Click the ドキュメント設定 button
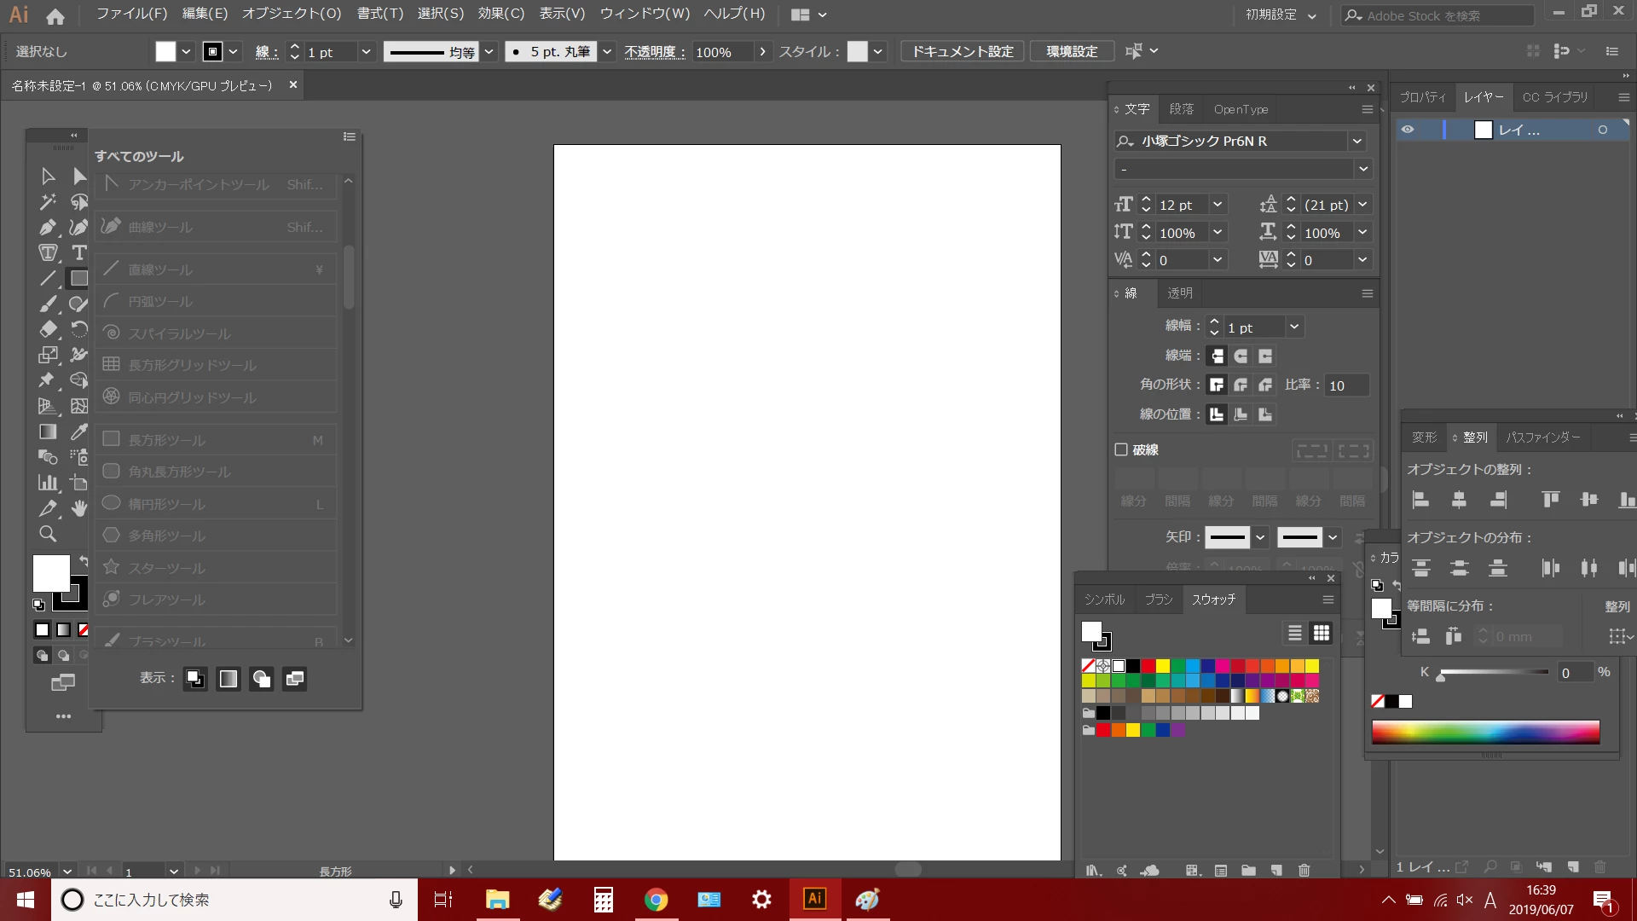Viewport: 1637px width, 921px height. pos(963,52)
